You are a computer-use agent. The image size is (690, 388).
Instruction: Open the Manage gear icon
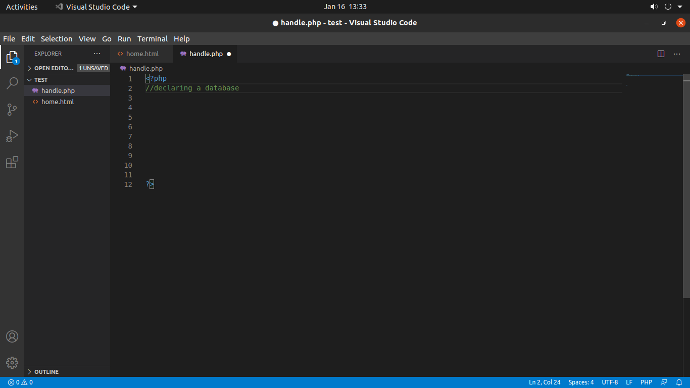[x=12, y=363]
